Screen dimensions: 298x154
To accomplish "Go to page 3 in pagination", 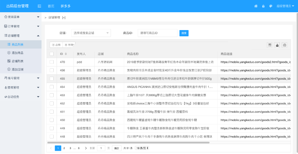I will point(70,148).
